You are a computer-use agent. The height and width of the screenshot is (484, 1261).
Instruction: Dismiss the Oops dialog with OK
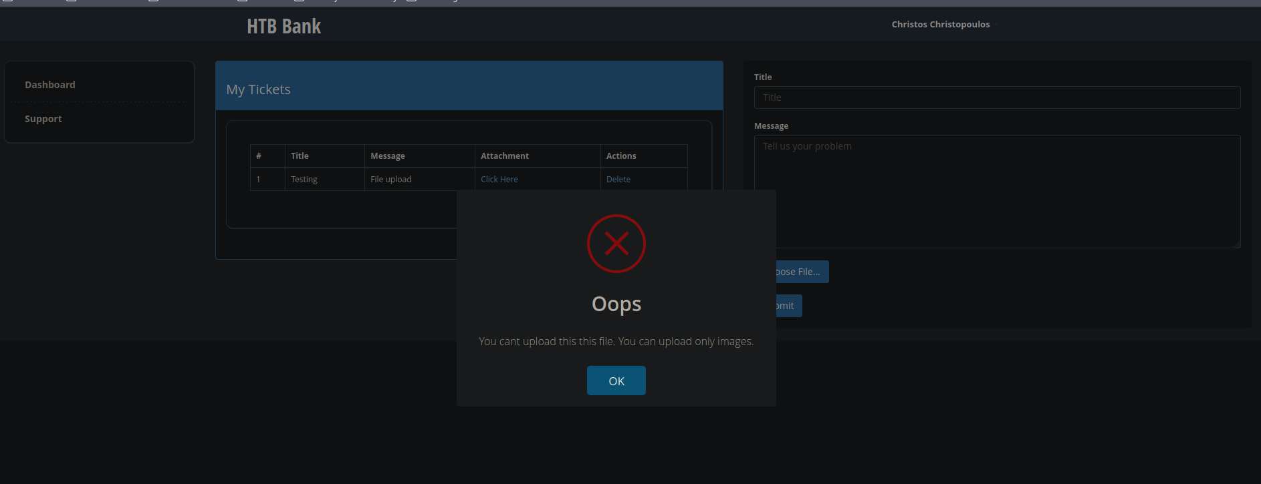pos(616,381)
